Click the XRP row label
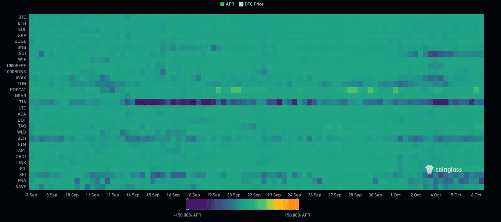The image size is (501, 222). click(22, 35)
